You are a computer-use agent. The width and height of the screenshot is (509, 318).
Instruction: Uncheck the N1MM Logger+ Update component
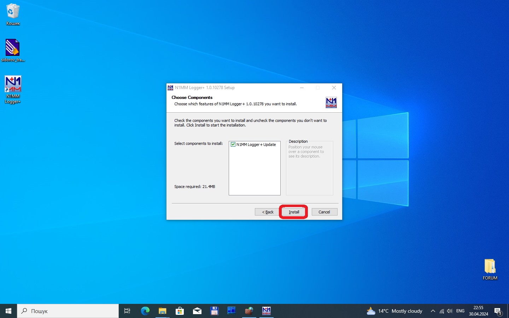click(x=233, y=145)
